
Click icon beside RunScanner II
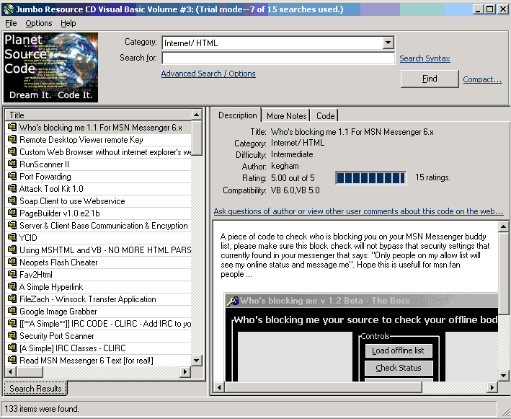tap(12, 164)
